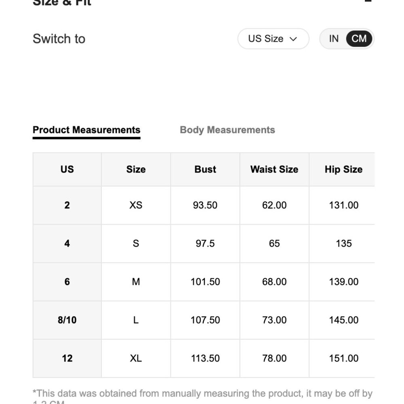Switch measurement units to IN
404x404 pixels.
point(334,39)
